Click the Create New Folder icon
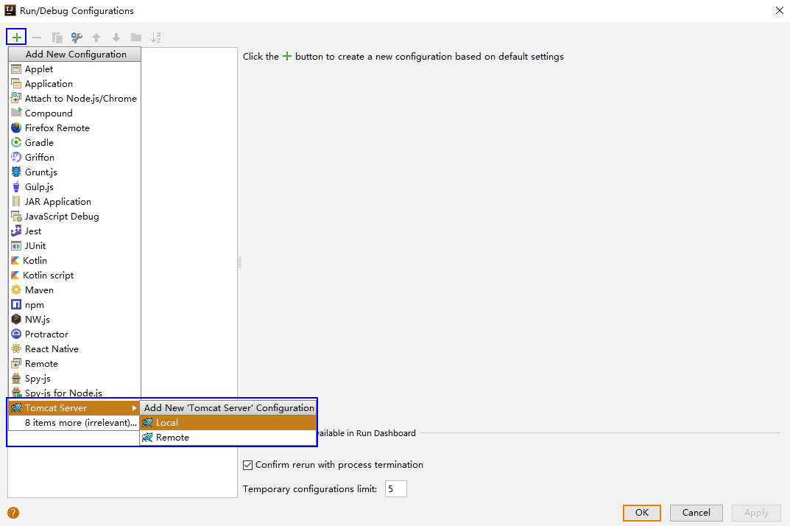This screenshot has height=526, width=790. point(136,38)
